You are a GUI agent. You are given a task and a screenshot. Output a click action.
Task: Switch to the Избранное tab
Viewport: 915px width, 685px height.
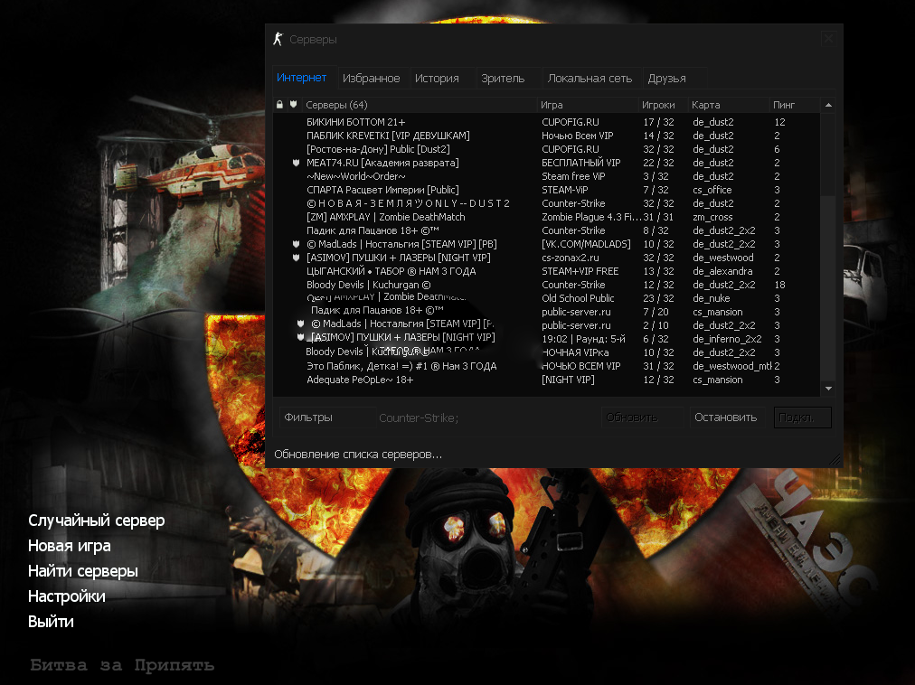[371, 79]
